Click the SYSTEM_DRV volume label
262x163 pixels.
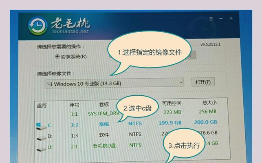click(x=103, y=114)
